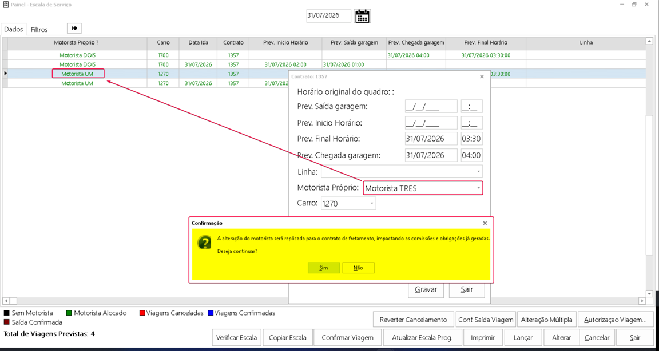Click the green Motorista Alocado legend swatch
This screenshot has width=659, height=351.
pos(69,313)
